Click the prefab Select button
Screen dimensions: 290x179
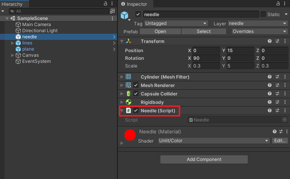tap(204, 31)
